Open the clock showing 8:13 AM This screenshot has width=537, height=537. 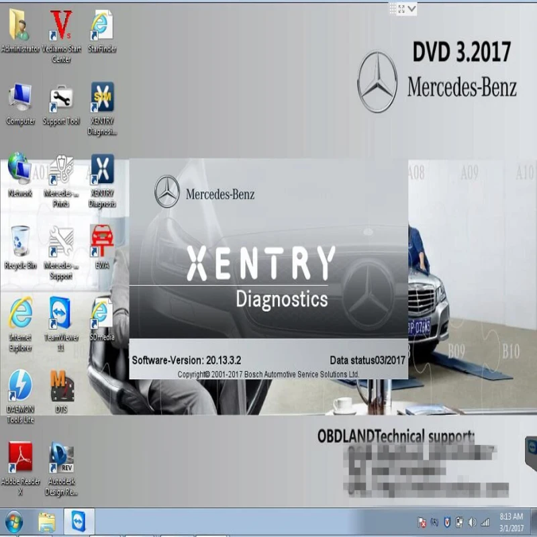[x=511, y=516]
